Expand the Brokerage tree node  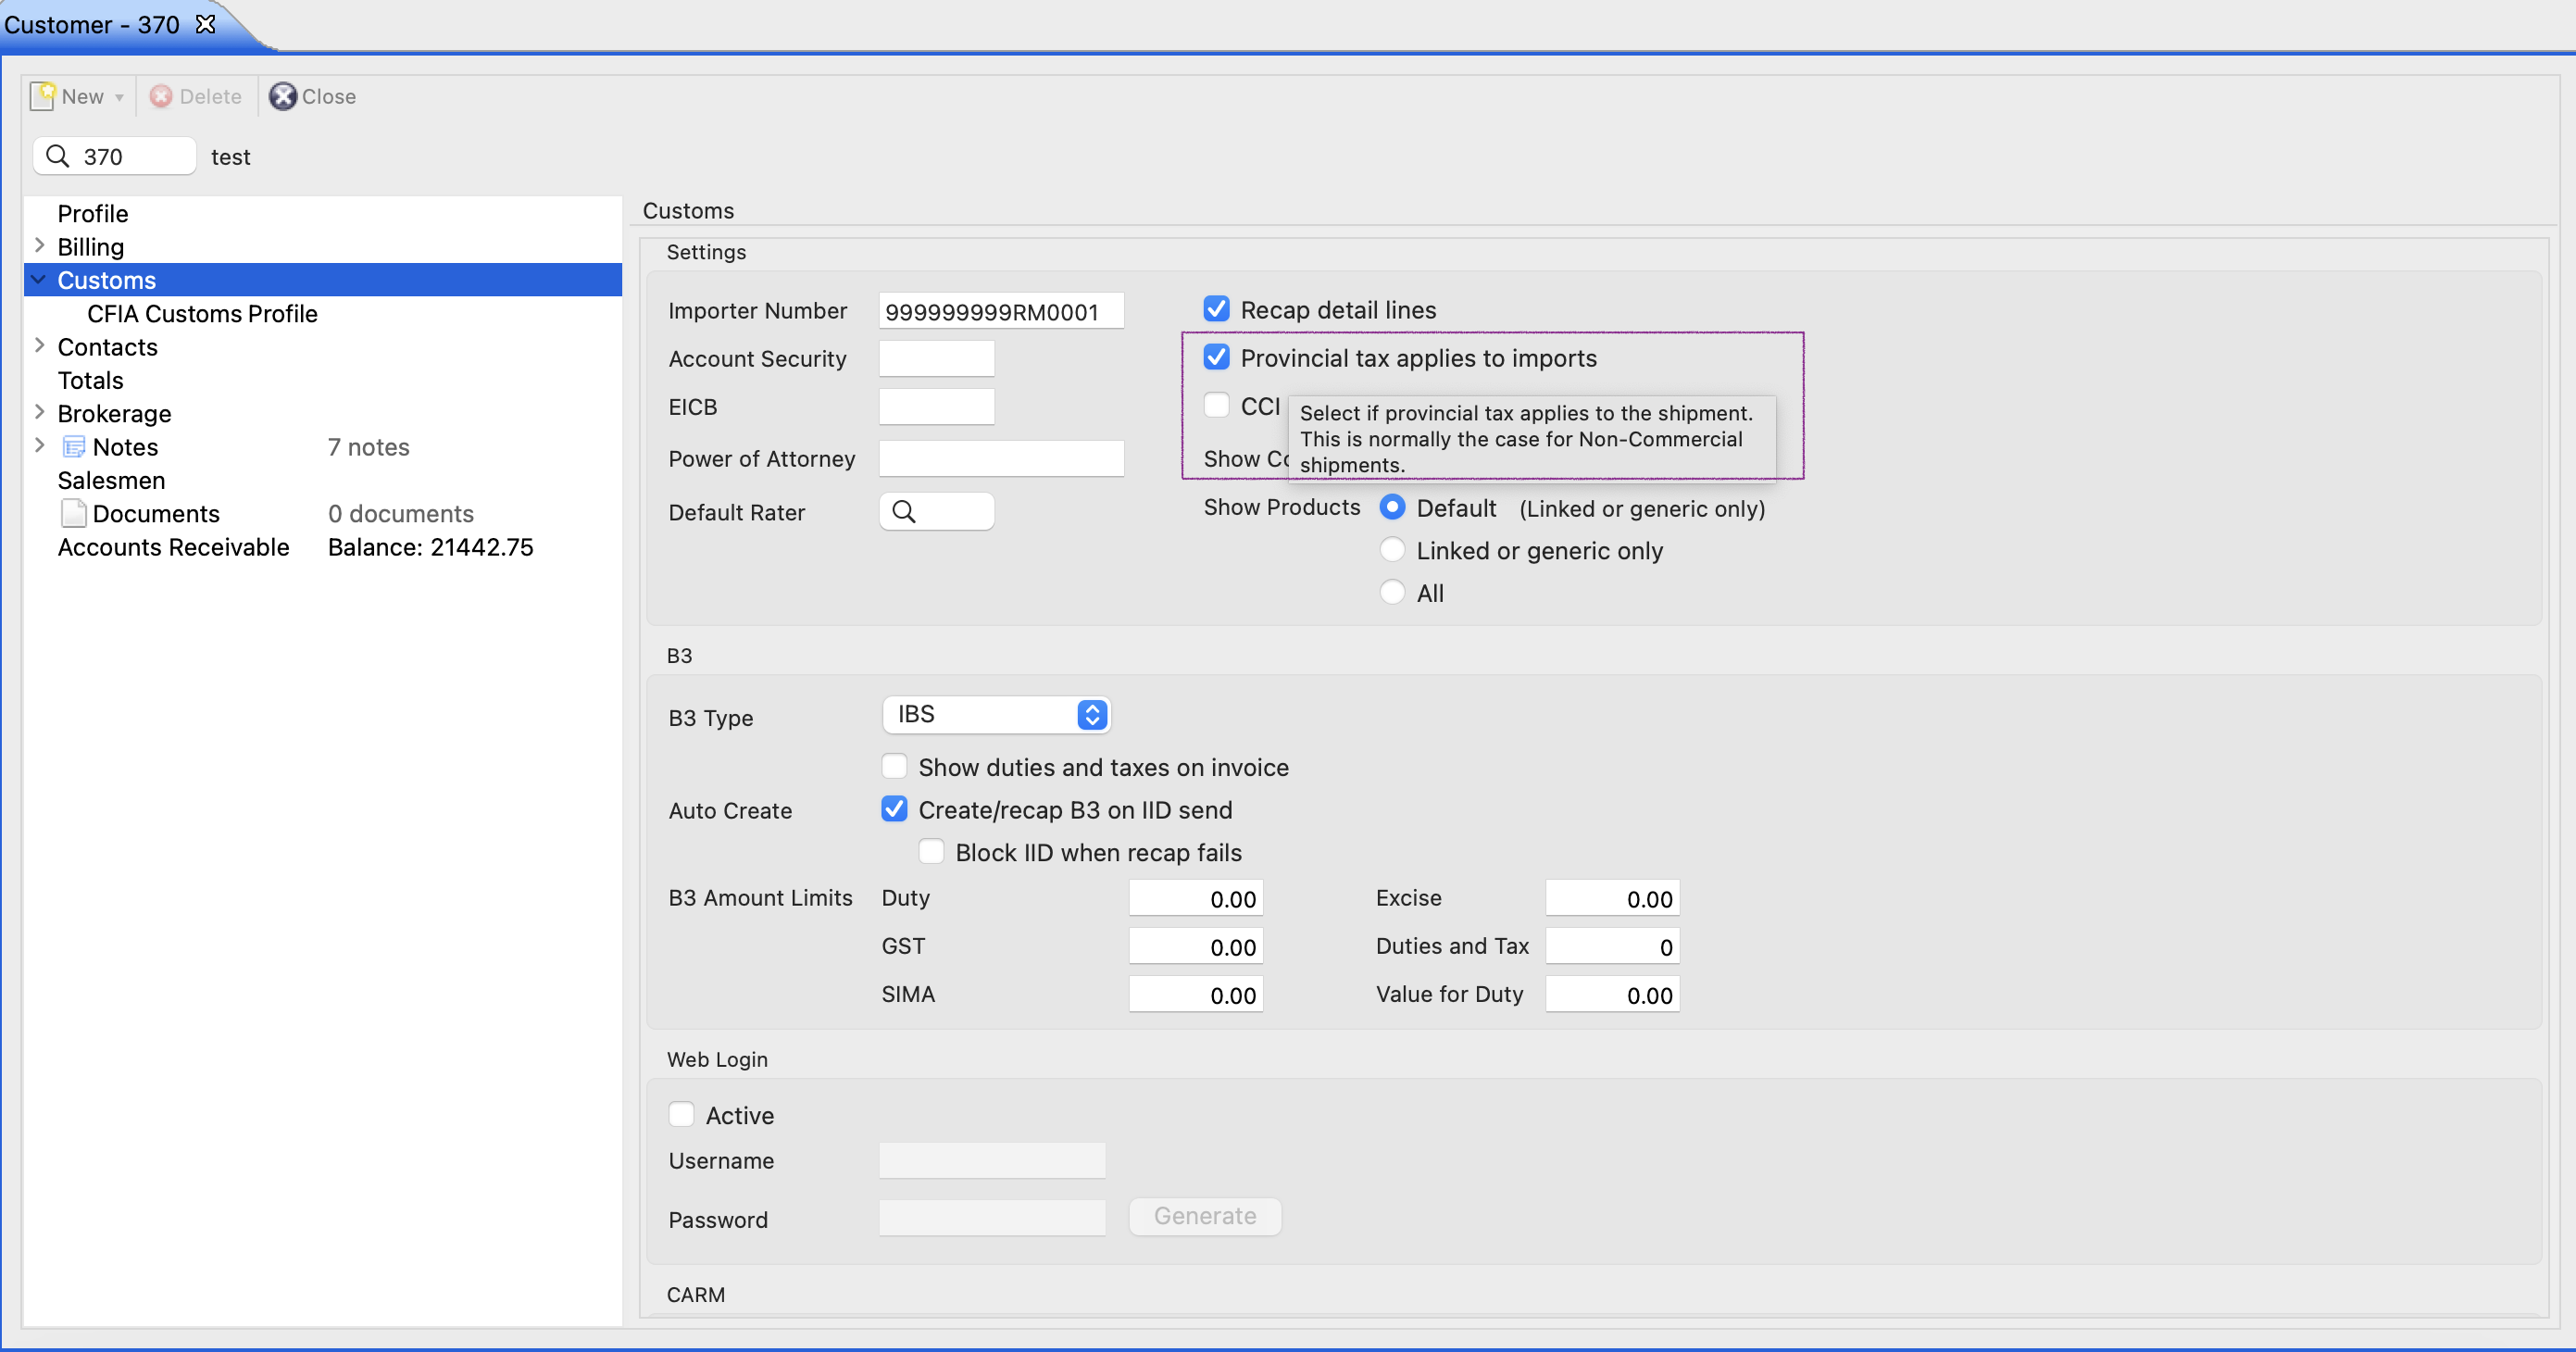(x=39, y=413)
